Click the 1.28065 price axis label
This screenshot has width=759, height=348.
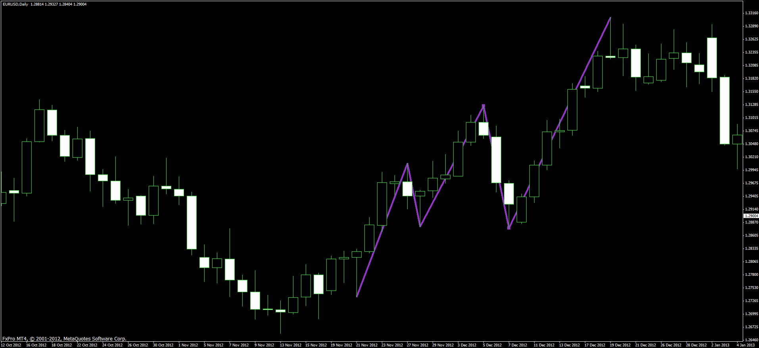(751, 262)
